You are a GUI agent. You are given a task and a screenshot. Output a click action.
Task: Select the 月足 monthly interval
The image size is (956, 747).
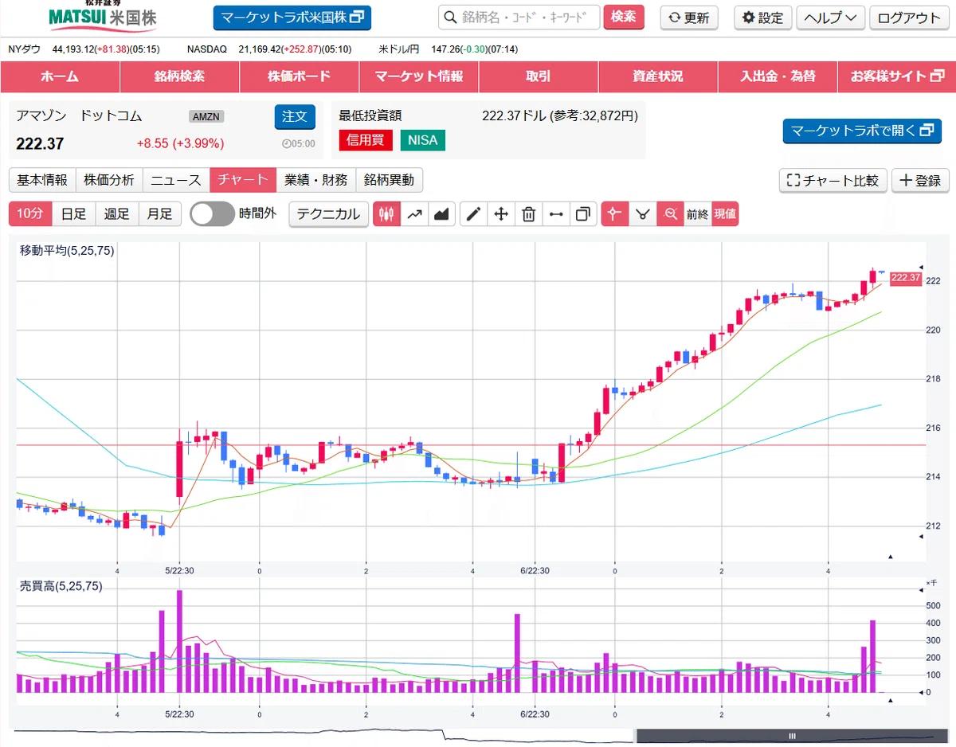coord(160,214)
